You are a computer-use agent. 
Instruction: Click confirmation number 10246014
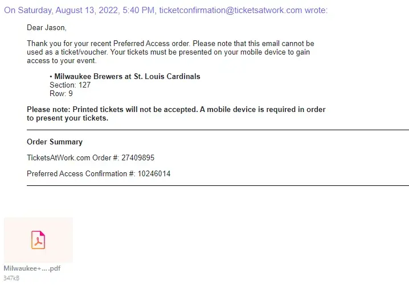154,173
